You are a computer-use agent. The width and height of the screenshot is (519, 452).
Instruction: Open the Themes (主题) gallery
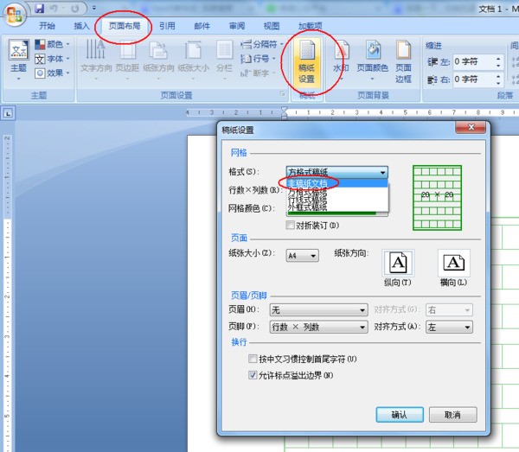18,60
